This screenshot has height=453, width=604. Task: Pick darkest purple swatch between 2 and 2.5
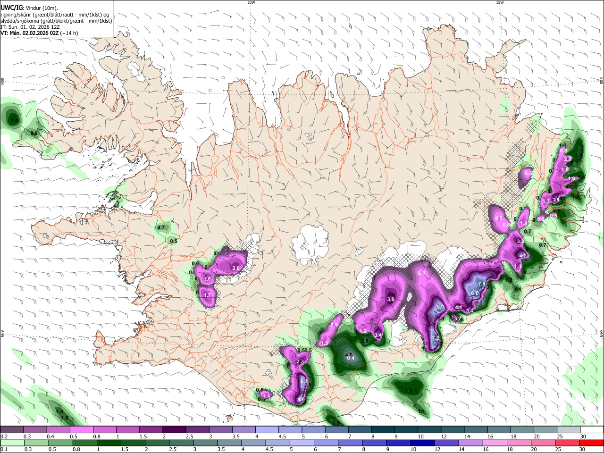pyautogui.click(x=174, y=430)
